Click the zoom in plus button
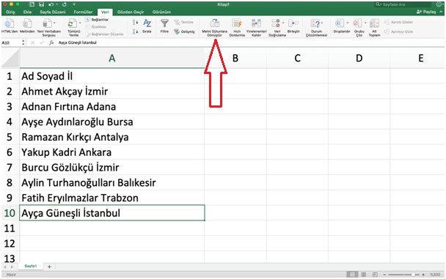The width and height of the screenshot is (446, 279). [423, 275]
